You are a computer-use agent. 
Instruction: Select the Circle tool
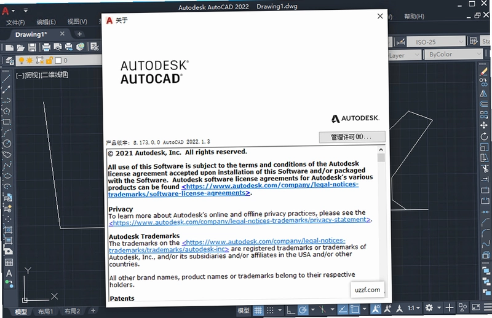7,144
